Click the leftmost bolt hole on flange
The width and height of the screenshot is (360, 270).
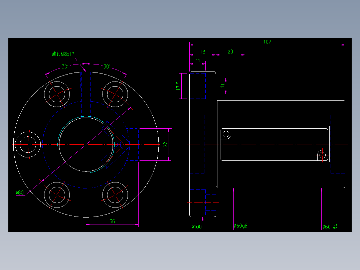28,145
